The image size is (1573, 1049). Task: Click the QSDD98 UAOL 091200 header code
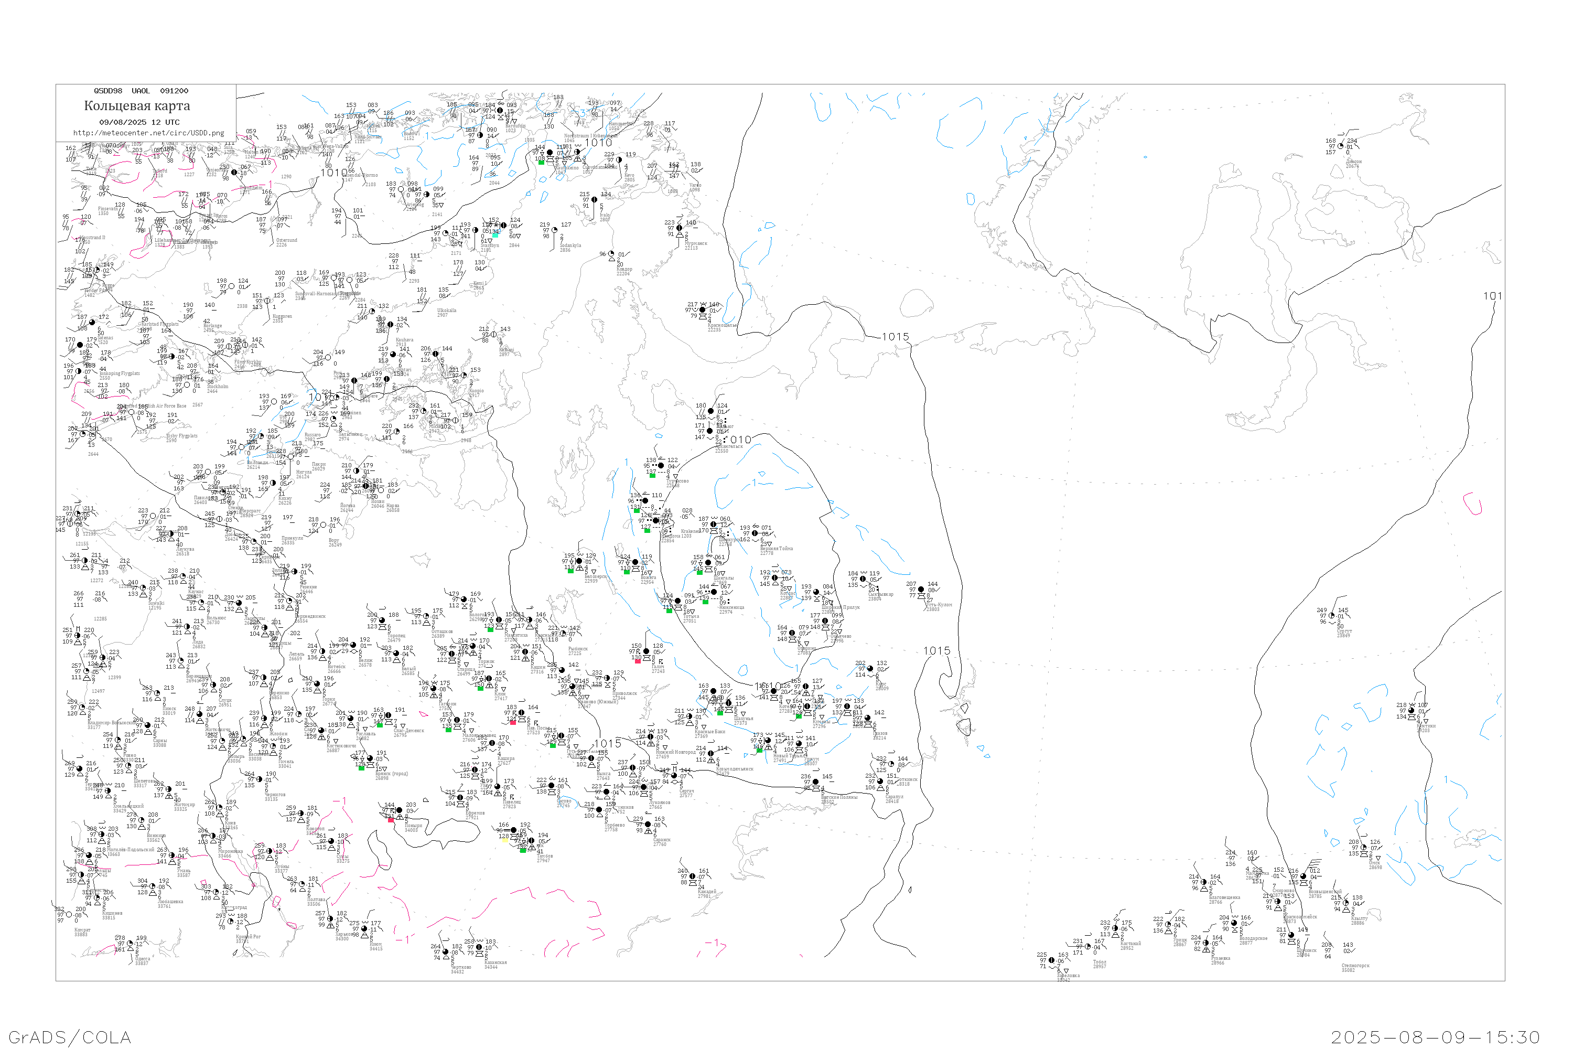[x=141, y=91]
